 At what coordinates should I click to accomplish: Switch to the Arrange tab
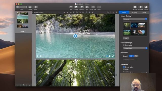(134, 12)
